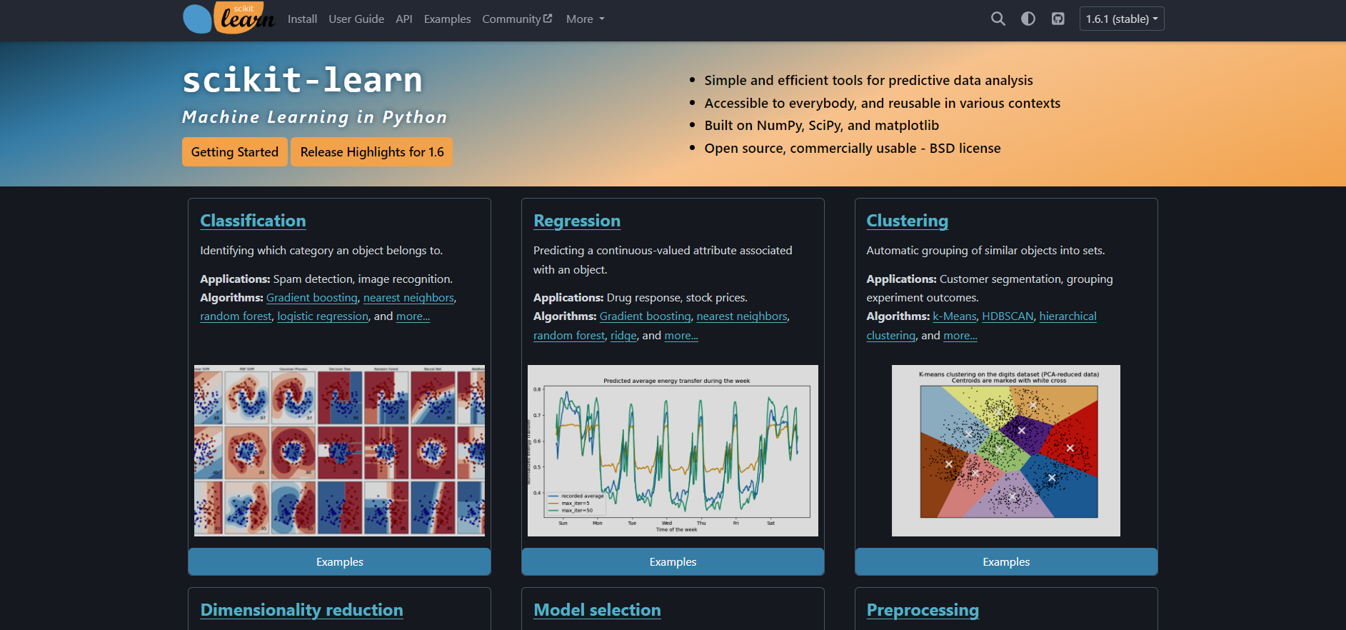This screenshot has width=1346, height=630.
Task: Click more... link in Clustering card
Action: click(960, 336)
